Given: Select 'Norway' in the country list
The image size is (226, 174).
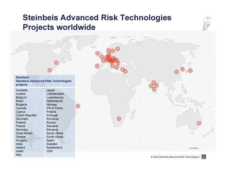Looking at the screenshot, I should [52, 104].
